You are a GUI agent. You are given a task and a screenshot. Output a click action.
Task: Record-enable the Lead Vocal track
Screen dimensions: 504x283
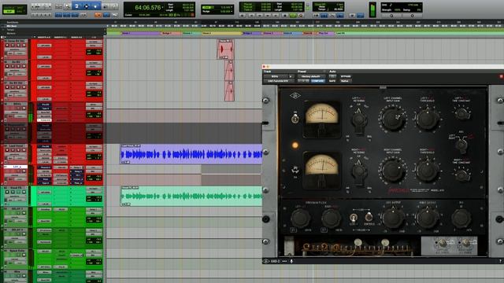click(6, 150)
